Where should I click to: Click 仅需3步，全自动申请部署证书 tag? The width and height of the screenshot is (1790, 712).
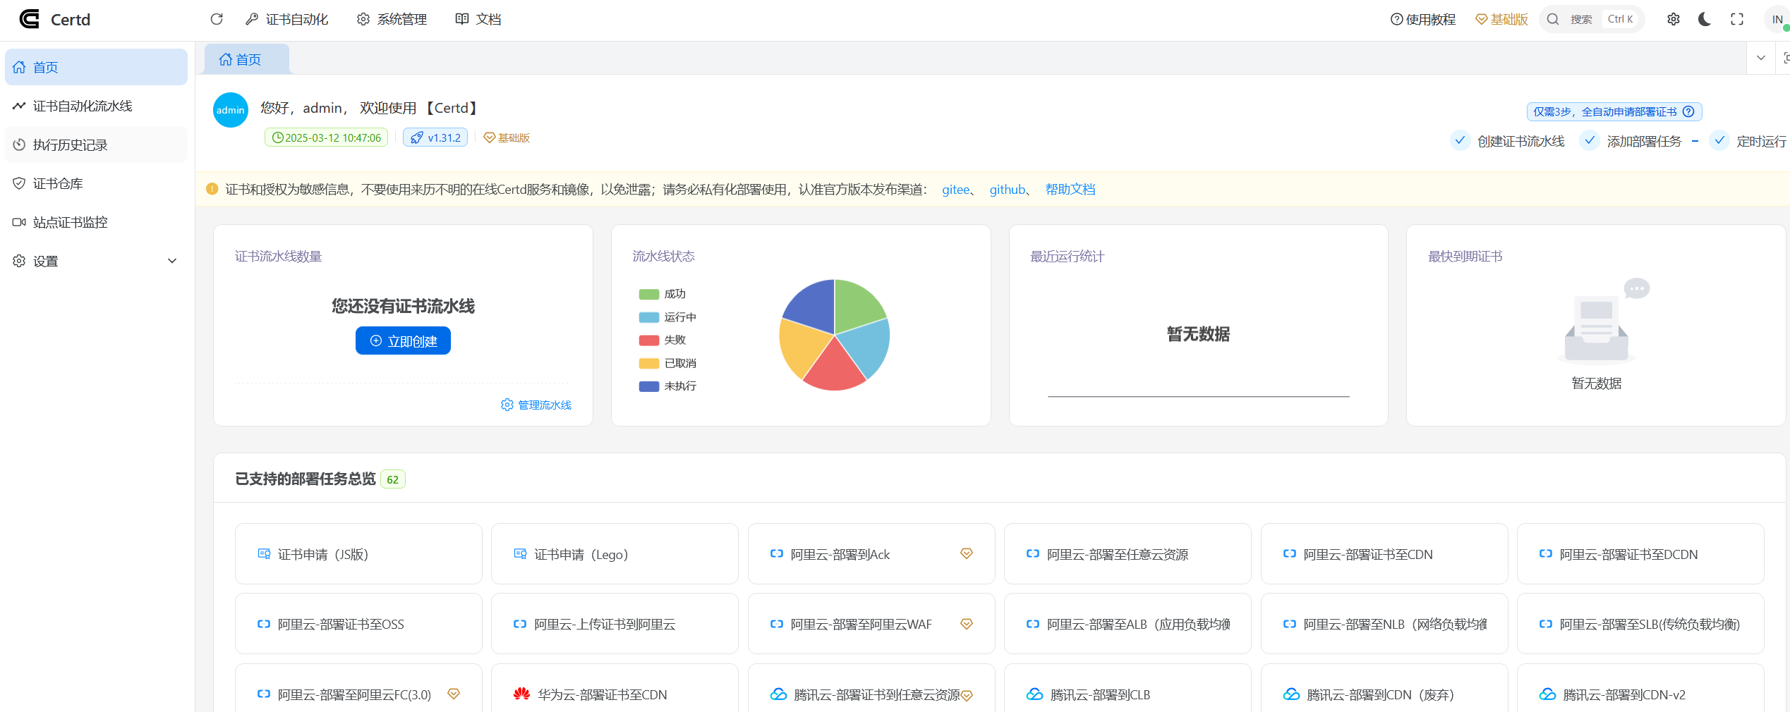pyautogui.click(x=1614, y=111)
